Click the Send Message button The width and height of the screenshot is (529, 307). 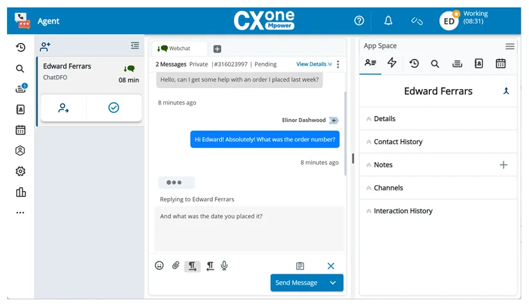pyautogui.click(x=296, y=283)
